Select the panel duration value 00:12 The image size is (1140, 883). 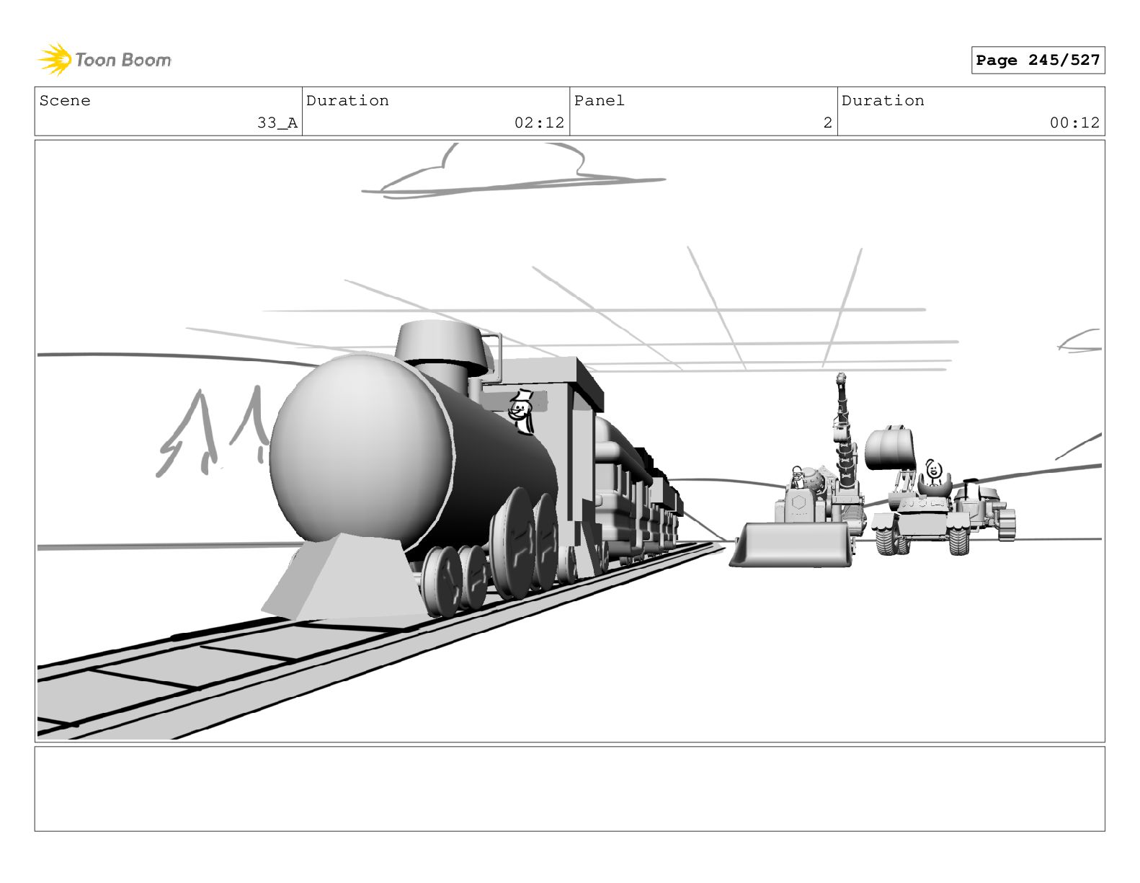tap(1074, 123)
